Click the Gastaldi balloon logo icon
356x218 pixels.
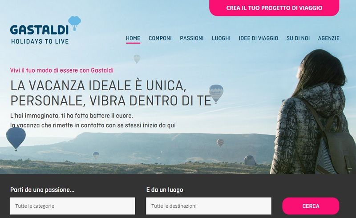coord(74,23)
